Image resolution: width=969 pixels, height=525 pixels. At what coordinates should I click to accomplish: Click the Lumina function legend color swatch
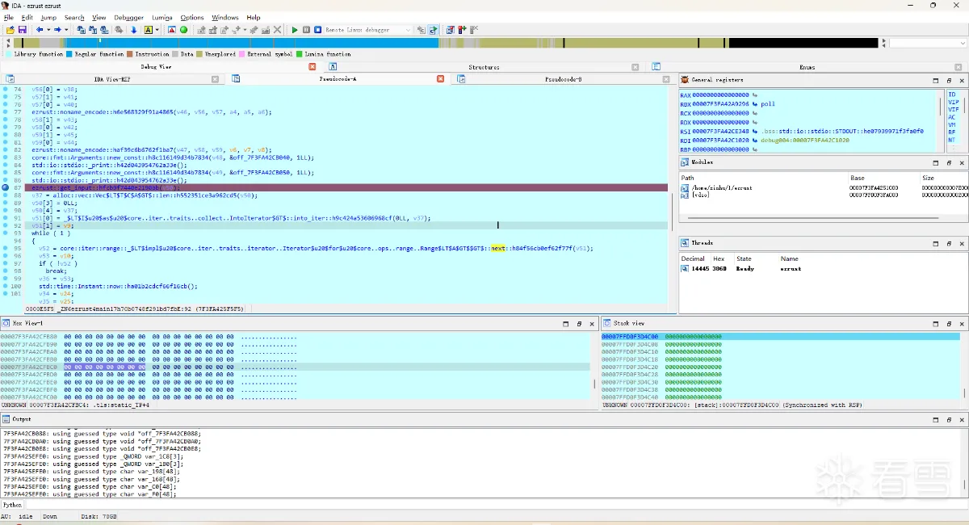pos(299,54)
